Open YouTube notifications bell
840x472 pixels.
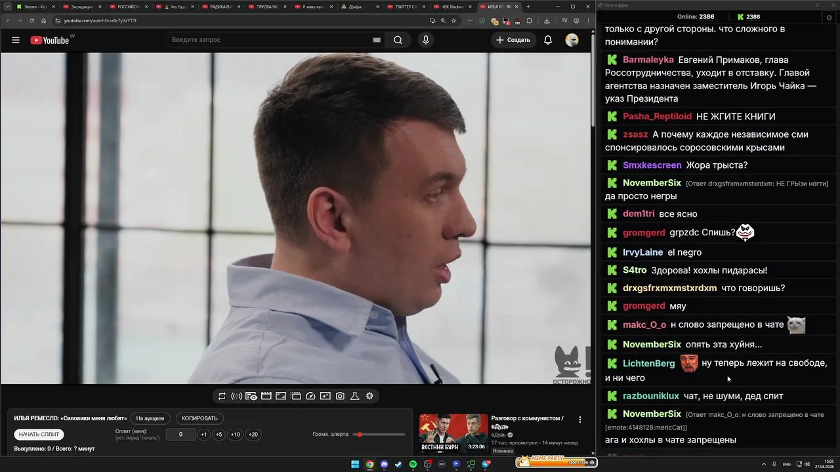548,40
